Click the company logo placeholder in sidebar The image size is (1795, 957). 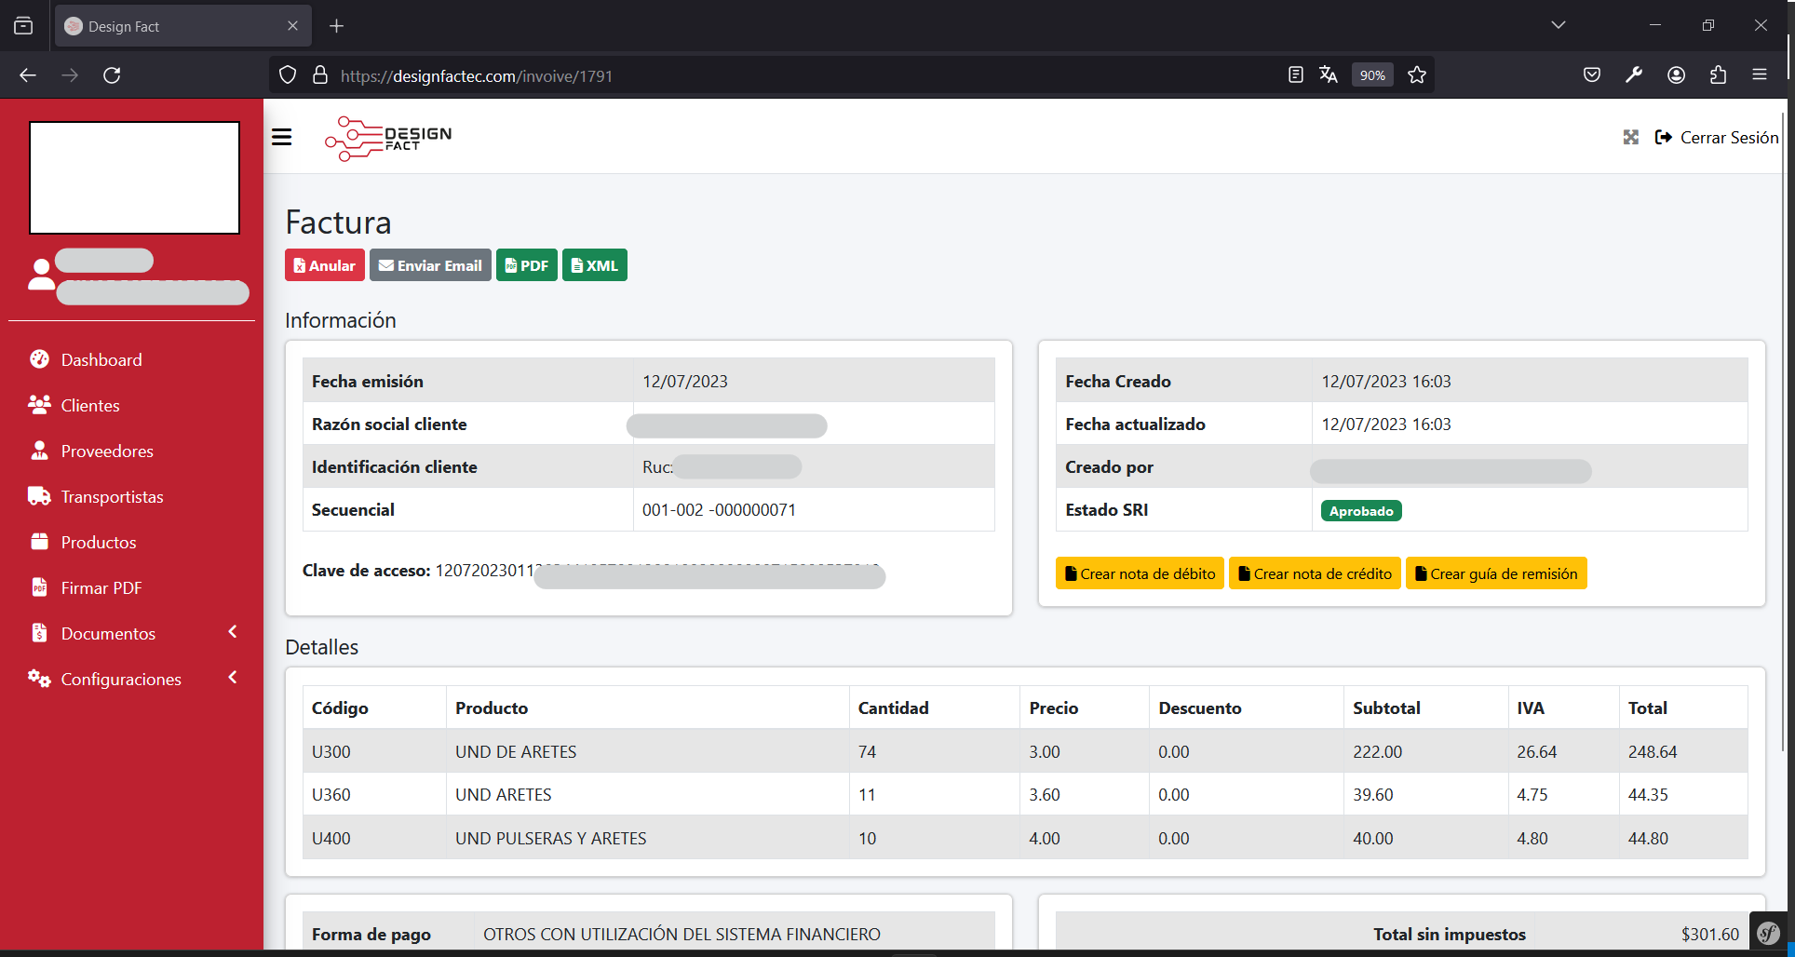click(x=134, y=178)
